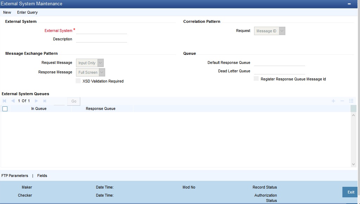The width and height of the screenshot is (360, 204).
Task: Click the Maker label in footer
Action: point(27,187)
